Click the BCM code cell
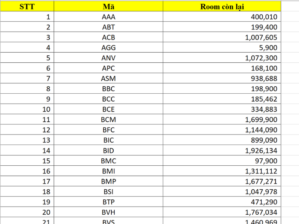The width and height of the screenshot is (299, 224). pos(108,119)
